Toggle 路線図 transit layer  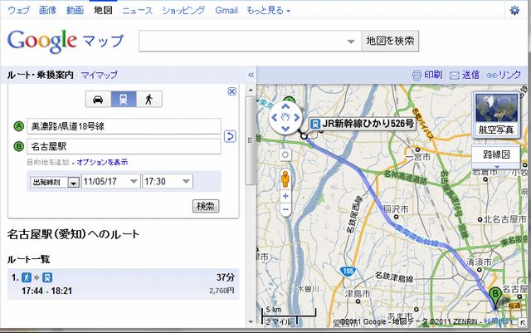tap(496, 154)
